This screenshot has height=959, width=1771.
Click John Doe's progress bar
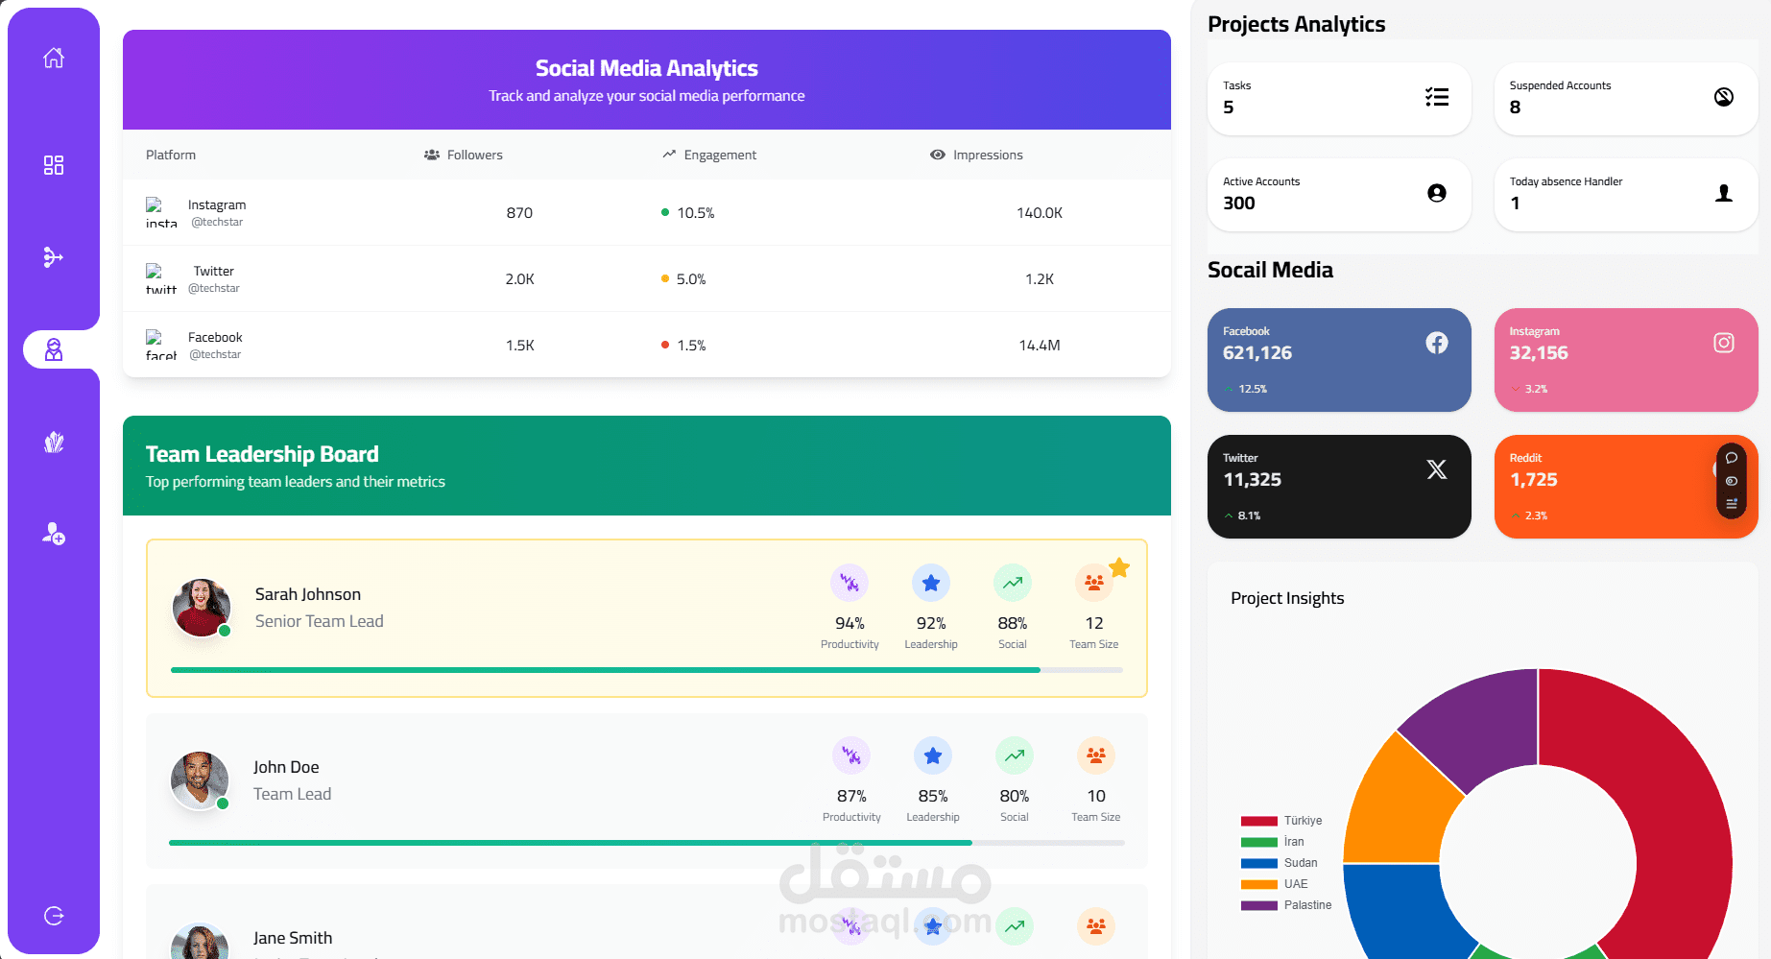(x=647, y=843)
